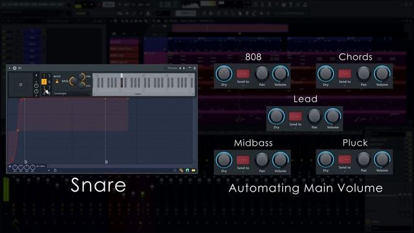The width and height of the screenshot is (414, 233).
Task: Click the 808 Pan knob
Action: click(262, 73)
